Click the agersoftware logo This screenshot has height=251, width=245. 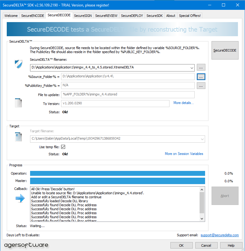pyautogui.click(x=26, y=245)
